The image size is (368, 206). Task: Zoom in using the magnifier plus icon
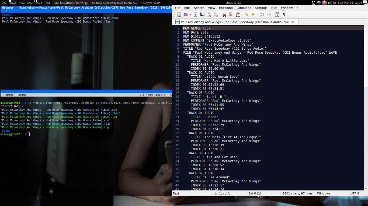[x=262, y=14]
